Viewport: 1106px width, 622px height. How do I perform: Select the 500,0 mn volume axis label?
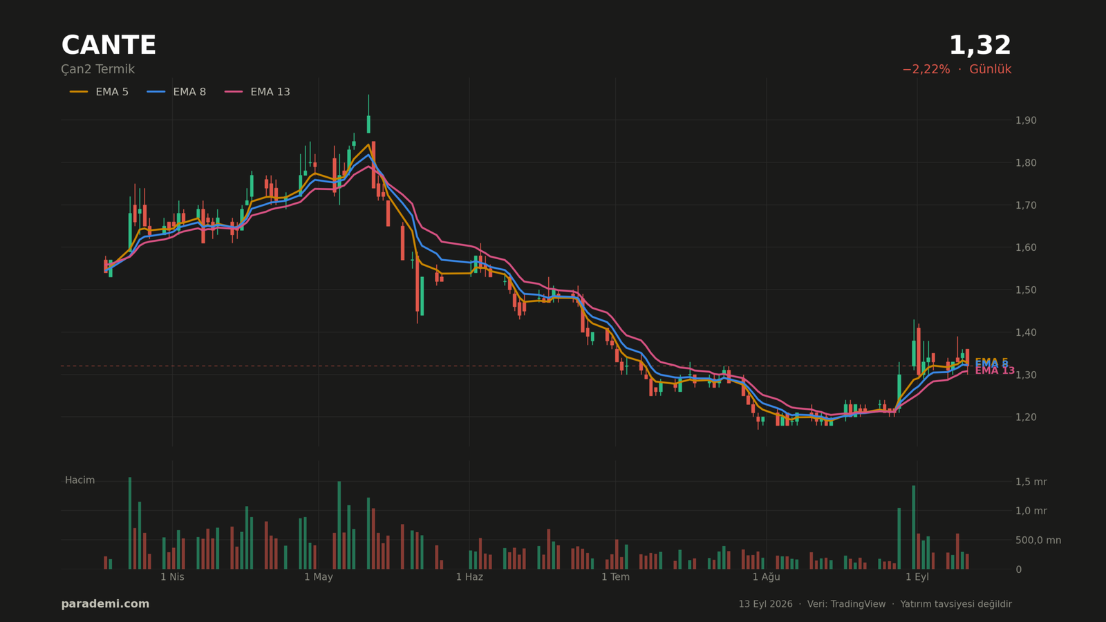[1038, 540]
